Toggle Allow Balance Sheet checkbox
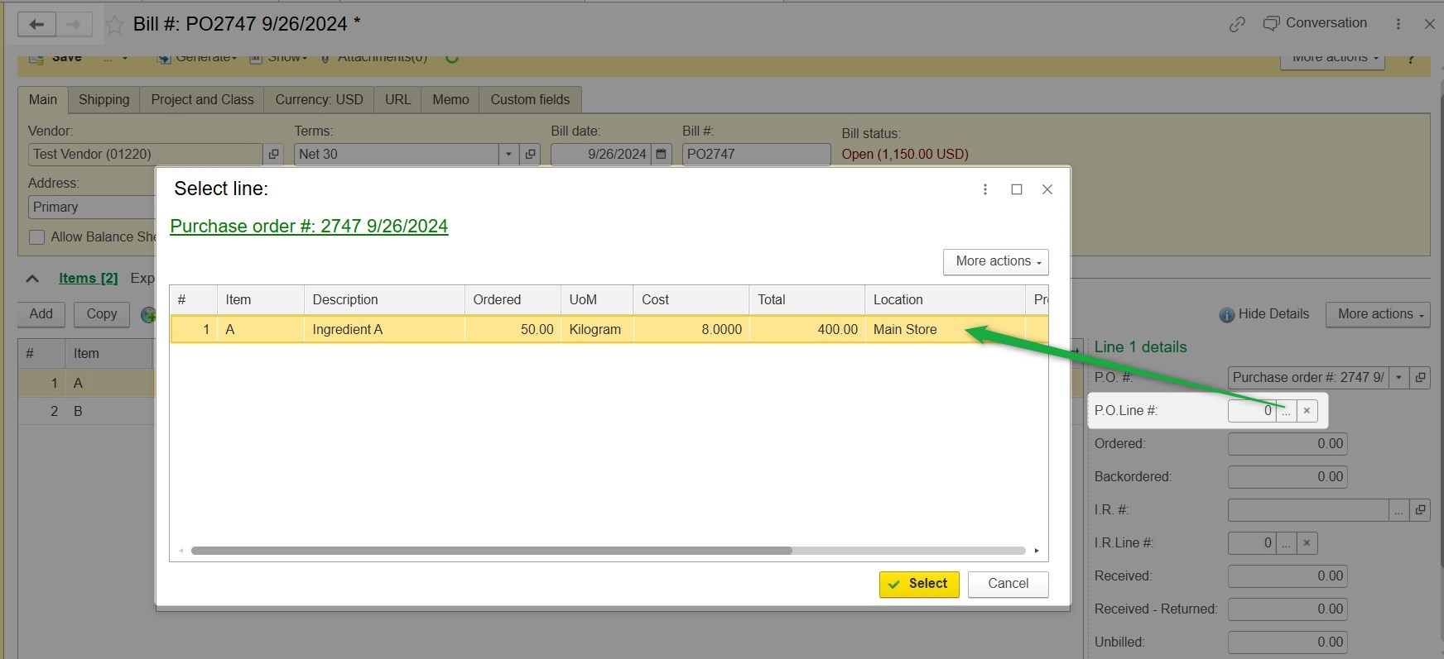The height and width of the screenshot is (659, 1444). point(37,237)
